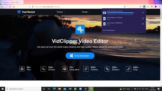Click the URL address bar

[77, 7]
